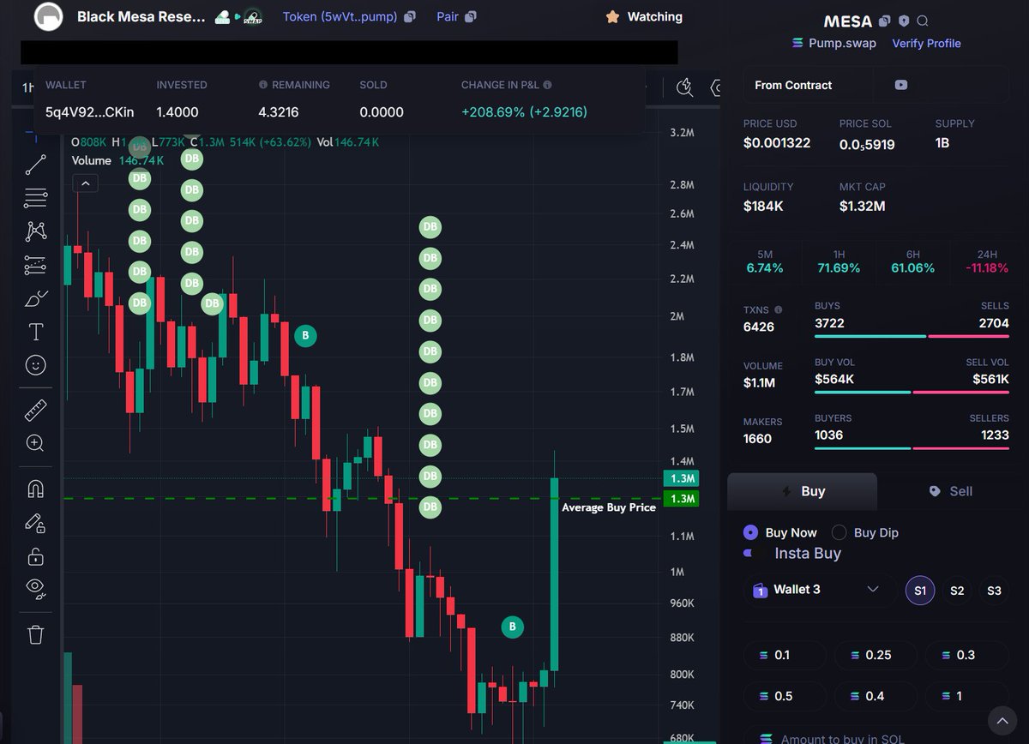Click the CHANGE IN P&L info icon
This screenshot has height=744, width=1029.
(547, 85)
